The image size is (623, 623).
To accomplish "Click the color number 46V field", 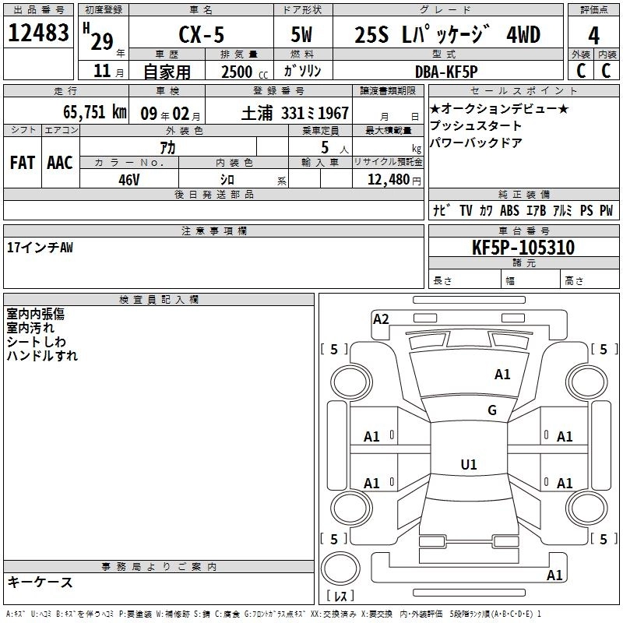I will click(x=128, y=179).
